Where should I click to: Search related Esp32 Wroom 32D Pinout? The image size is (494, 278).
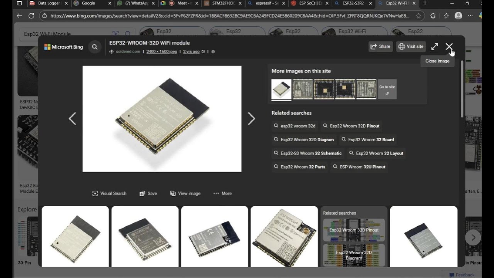(351, 126)
